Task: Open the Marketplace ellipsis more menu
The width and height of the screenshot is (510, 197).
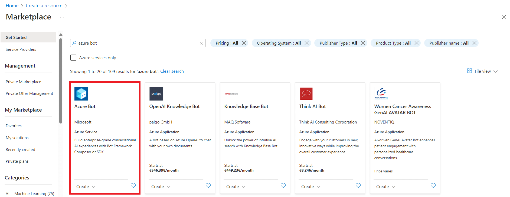Action: click(x=62, y=17)
